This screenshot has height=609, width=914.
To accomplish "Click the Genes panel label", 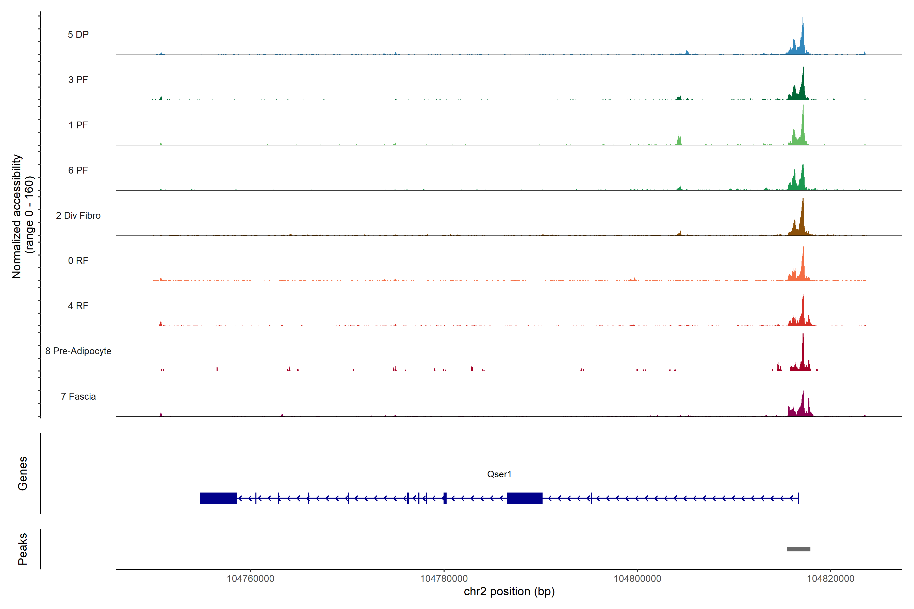I will (x=23, y=473).
